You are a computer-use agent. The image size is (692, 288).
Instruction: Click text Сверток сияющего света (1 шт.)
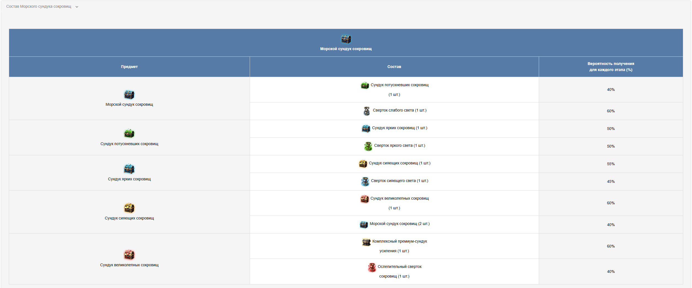[400, 181]
